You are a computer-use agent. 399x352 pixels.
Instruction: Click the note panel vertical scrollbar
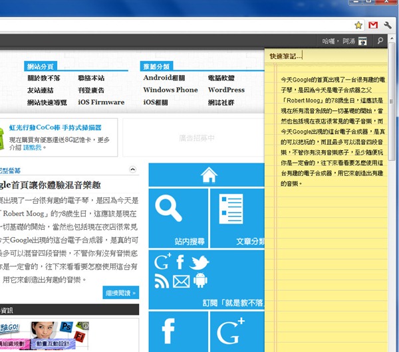[392, 133]
